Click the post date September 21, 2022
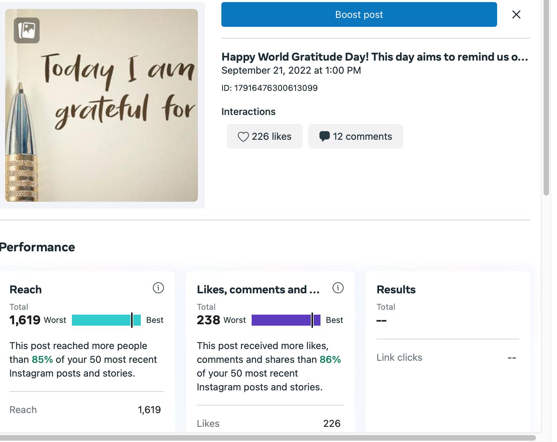The width and height of the screenshot is (557, 442). (x=291, y=71)
